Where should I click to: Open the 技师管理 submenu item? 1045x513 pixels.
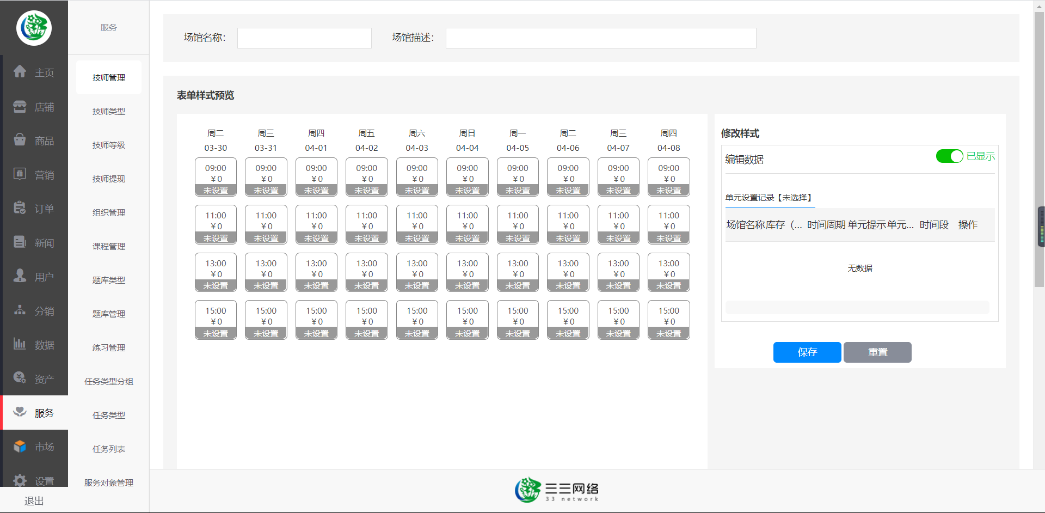109,78
